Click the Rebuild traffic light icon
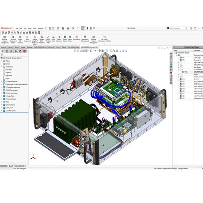The image size is (203, 203). [x=88, y=28]
